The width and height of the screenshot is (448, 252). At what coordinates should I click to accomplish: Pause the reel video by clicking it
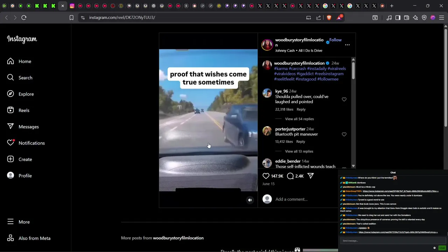(x=208, y=120)
